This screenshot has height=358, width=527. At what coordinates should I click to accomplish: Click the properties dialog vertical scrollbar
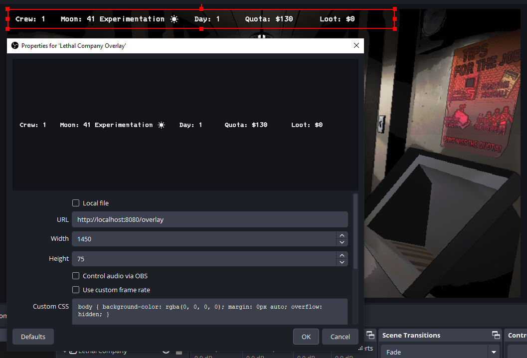pyautogui.click(x=355, y=231)
